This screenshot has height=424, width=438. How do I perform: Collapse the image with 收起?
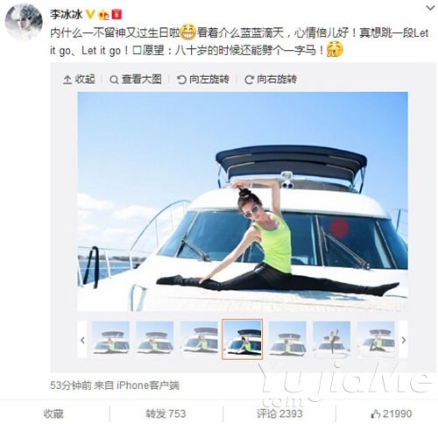79,79
